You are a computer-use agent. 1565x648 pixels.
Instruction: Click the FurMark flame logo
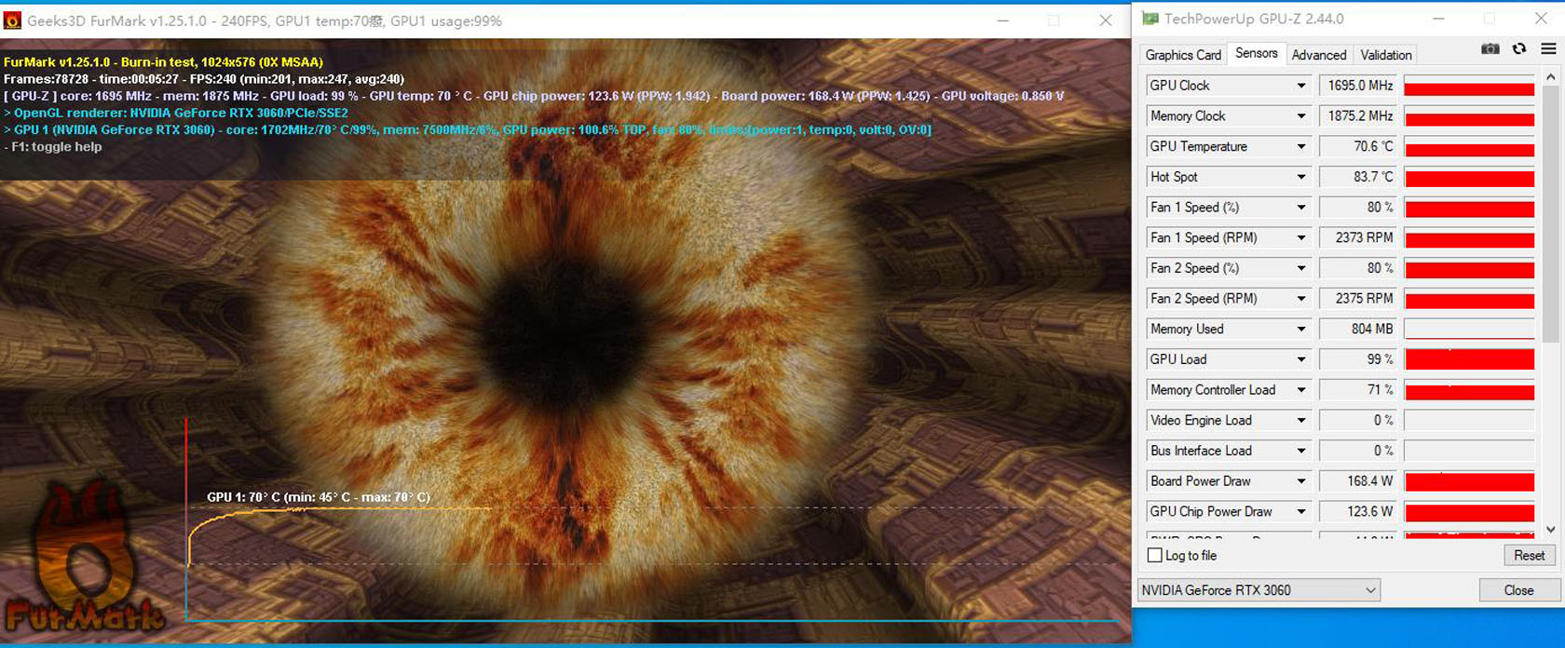84,555
